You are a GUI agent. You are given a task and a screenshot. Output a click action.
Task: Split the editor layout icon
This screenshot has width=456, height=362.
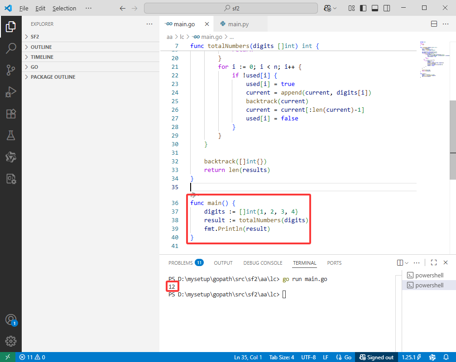tap(434, 24)
